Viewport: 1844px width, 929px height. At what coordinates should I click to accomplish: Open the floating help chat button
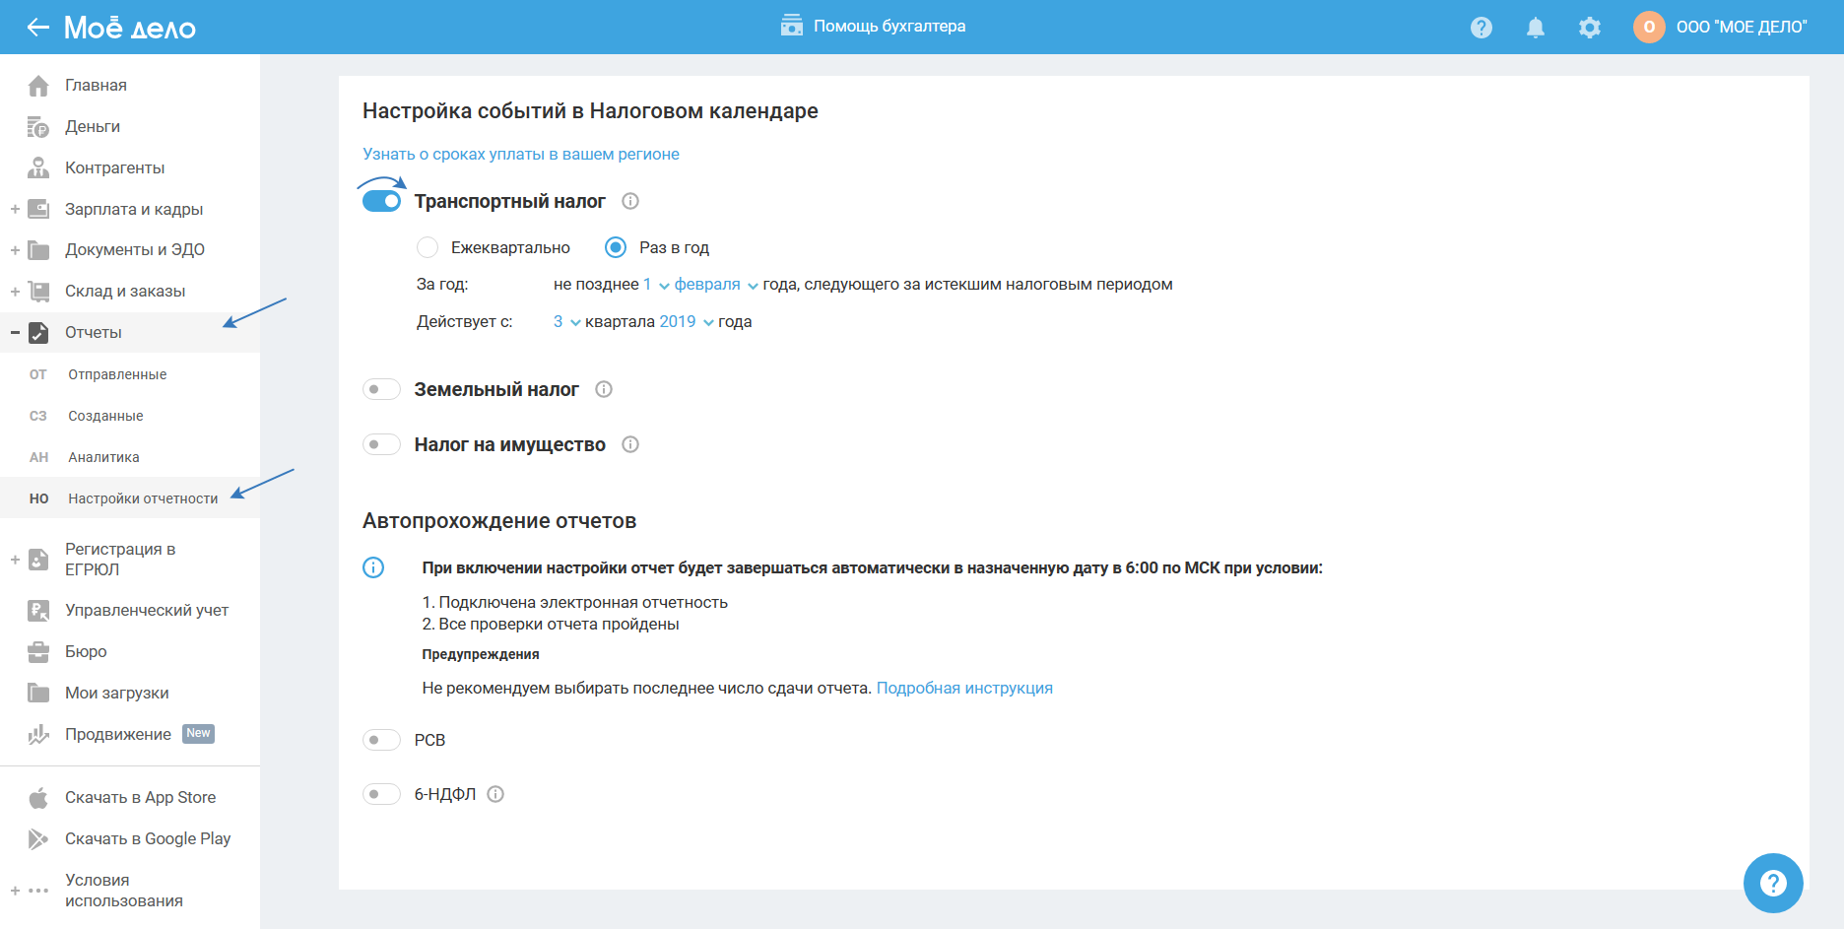pyautogui.click(x=1772, y=883)
